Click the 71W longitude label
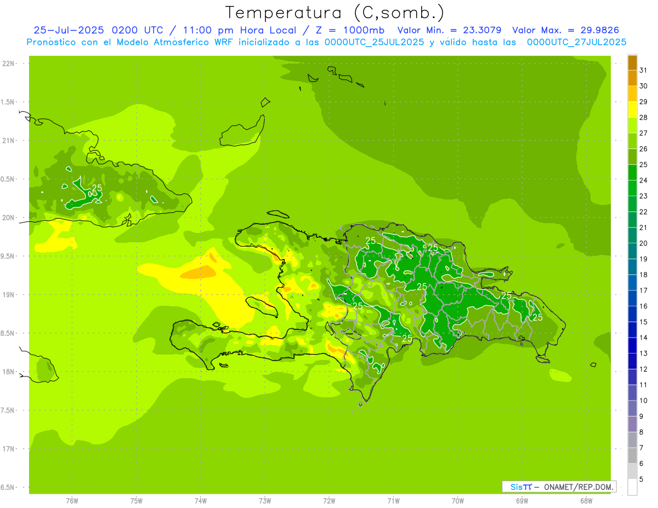Viewport: 658px width, 508px height. (393, 501)
